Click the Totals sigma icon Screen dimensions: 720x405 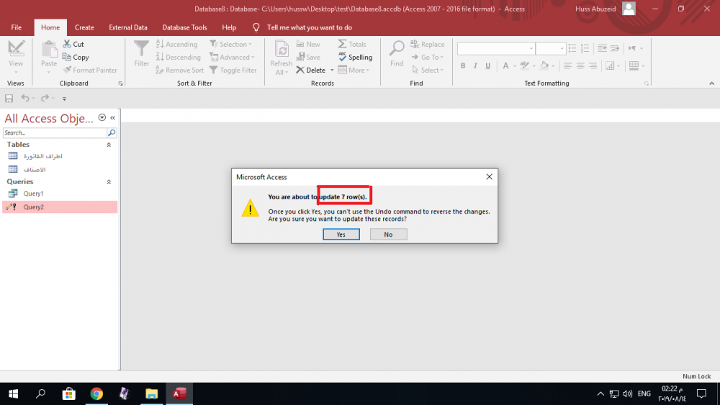point(343,44)
